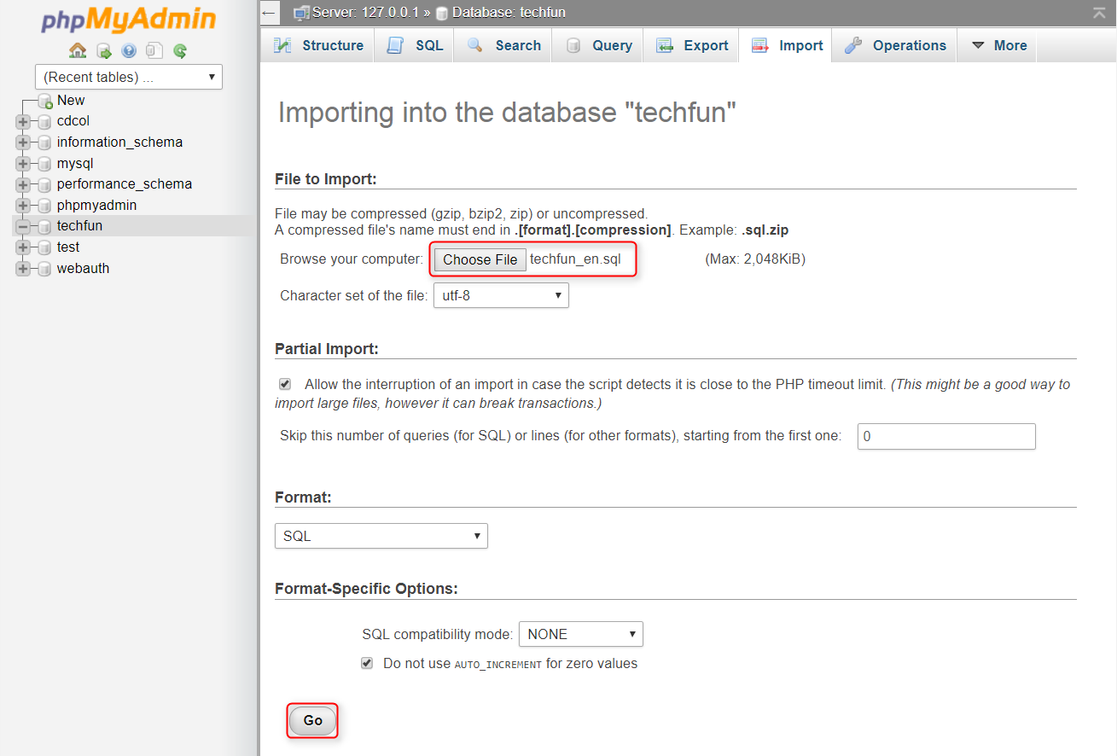The image size is (1117, 756).
Task: Expand the information_schema database node
Action: (x=23, y=142)
